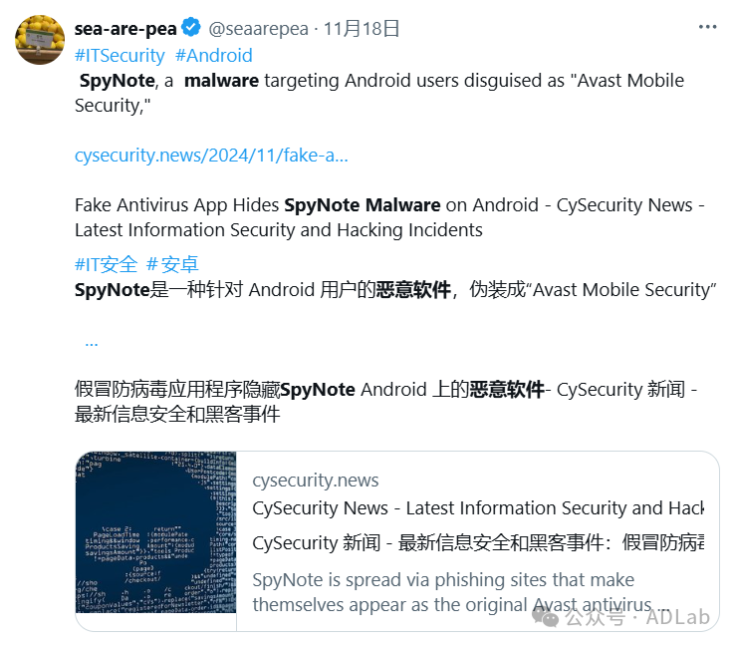Click the #ITSecurity hashtag
The height and width of the screenshot is (646, 733).
click(120, 56)
